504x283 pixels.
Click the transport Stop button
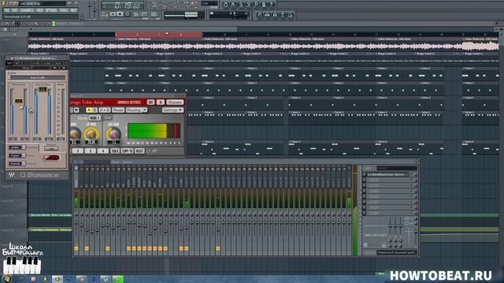pyautogui.click(x=120, y=14)
